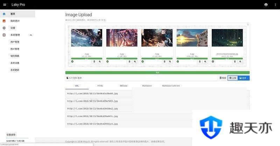Image resolution: width=280 pixels, height=146 pixels.
Task: Zoom the 2.jpg preview with its magnifier icon
Action: pyautogui.click(x=100, y=62)
